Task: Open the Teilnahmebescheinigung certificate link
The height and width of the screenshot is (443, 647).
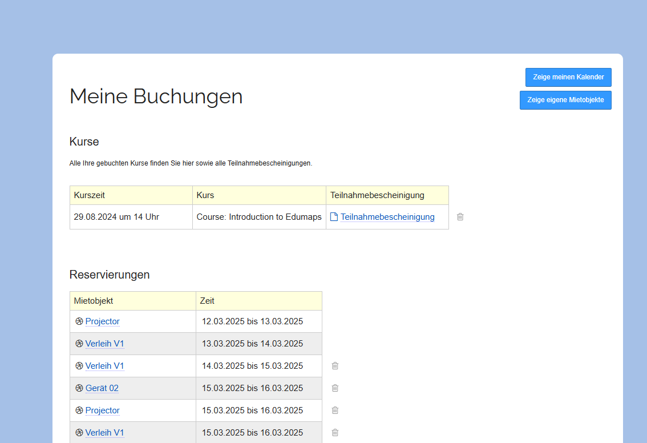Action: pos(387,217)
